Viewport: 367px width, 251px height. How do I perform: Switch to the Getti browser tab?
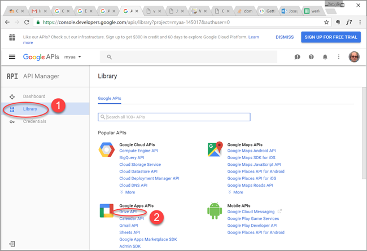[268, 11]
